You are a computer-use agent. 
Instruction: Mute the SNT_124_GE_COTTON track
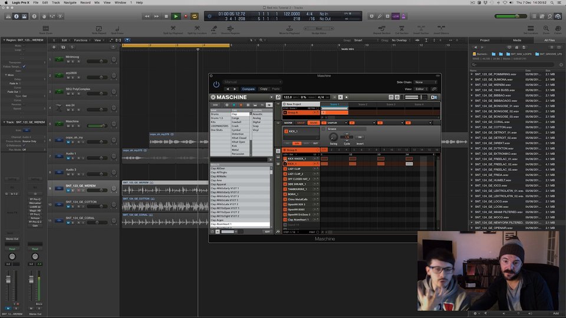(68, 207)
